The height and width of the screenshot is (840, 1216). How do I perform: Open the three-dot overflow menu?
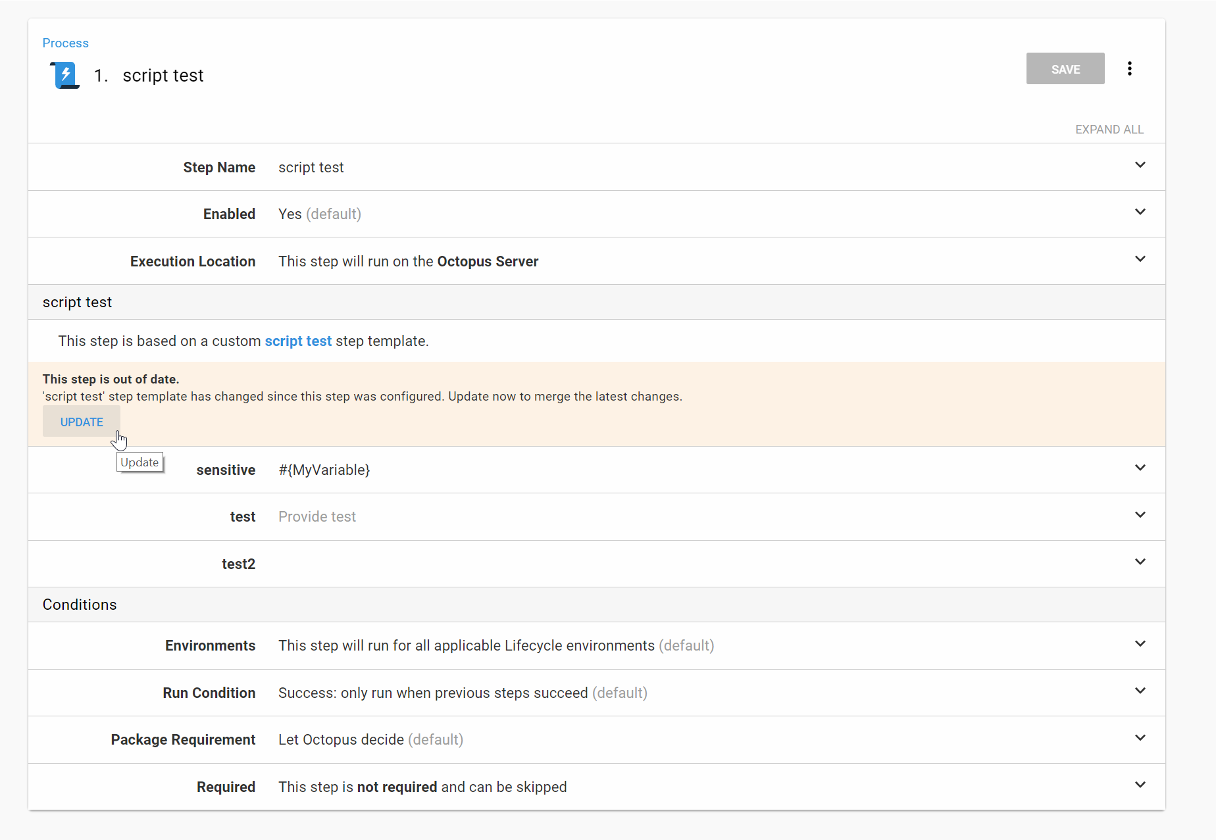tap(1129, 68)
